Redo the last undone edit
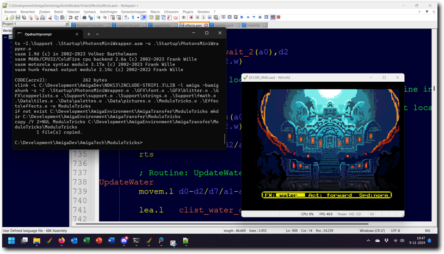The image size is (444, 254). (x=77, y=17)
